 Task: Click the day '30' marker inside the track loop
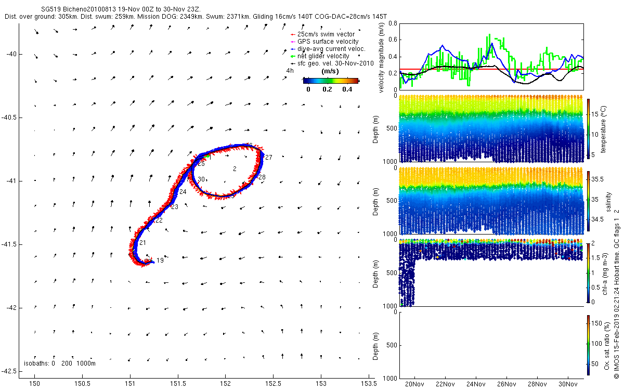(x=201, y=179)
